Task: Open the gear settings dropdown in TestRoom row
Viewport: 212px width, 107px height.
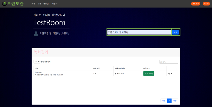Action: 170,74
